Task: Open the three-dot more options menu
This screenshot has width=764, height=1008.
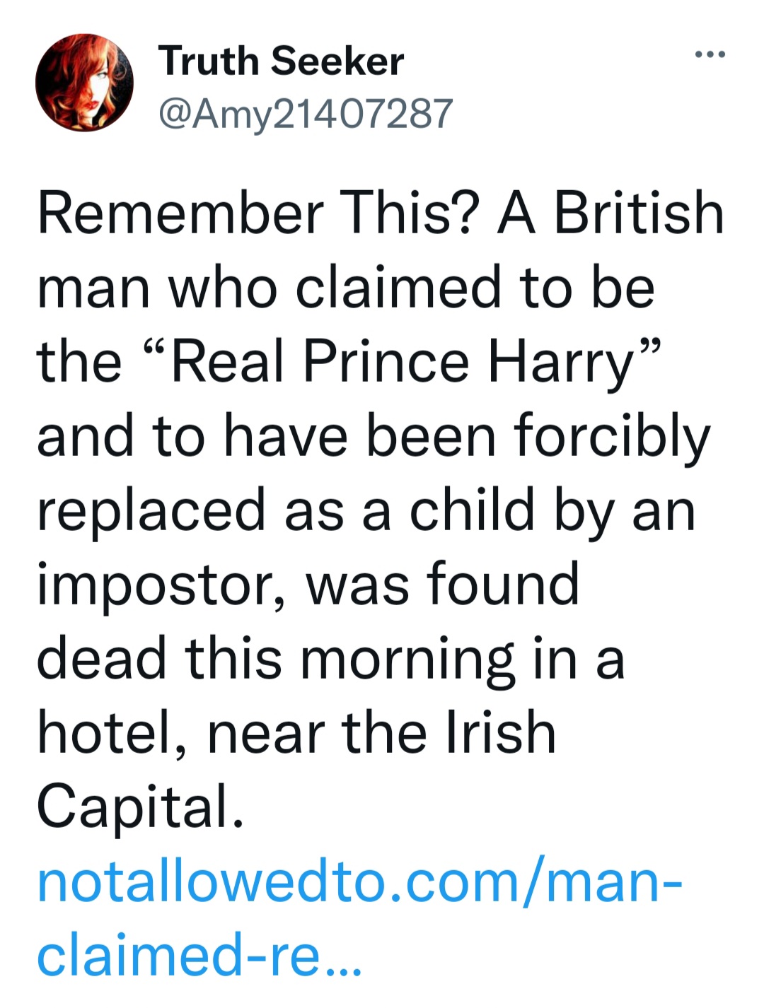Action: click(x=710, y=54)
